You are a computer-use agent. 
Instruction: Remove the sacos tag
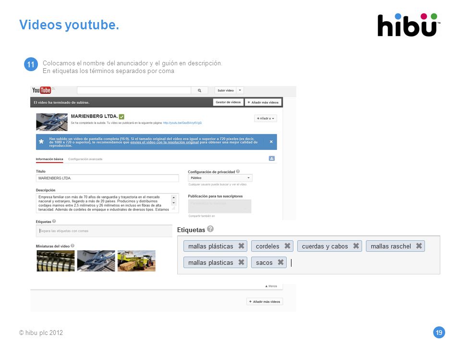(x=281, y=262)
